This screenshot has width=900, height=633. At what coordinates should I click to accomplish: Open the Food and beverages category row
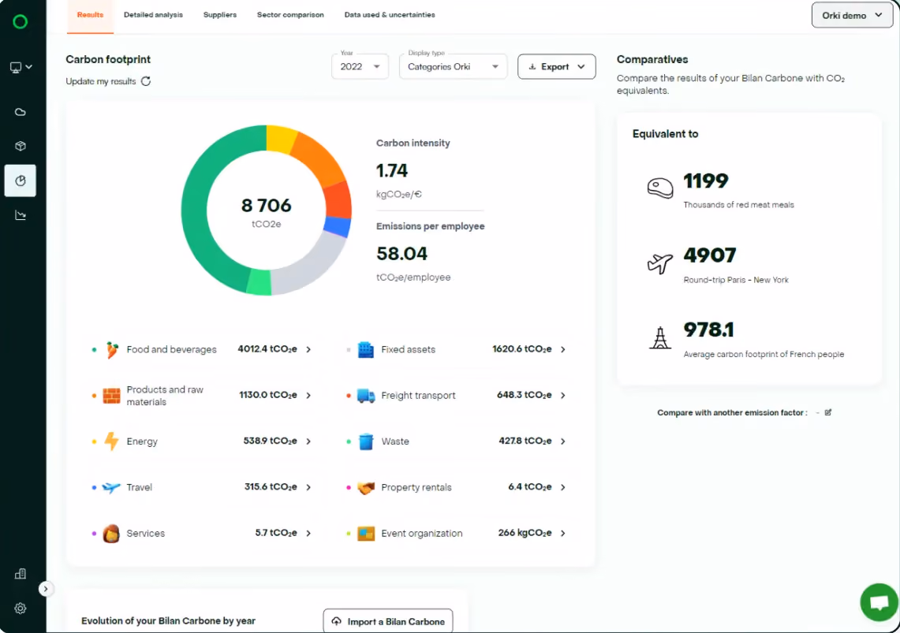coord(203,349)
